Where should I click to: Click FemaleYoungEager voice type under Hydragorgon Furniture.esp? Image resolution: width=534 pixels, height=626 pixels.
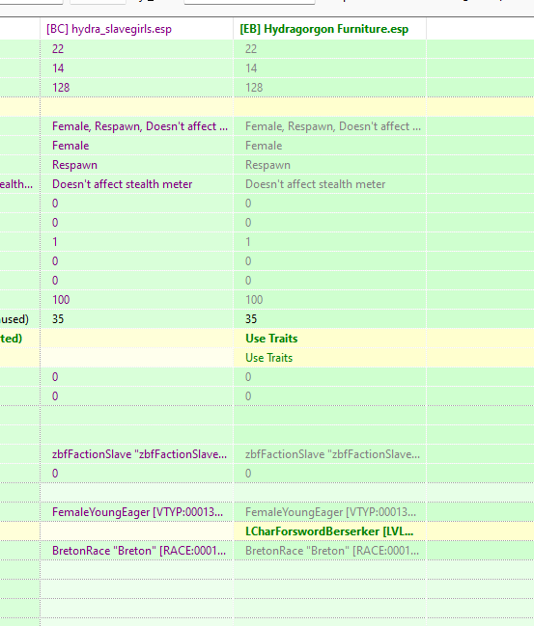click(x=330, y=512)
